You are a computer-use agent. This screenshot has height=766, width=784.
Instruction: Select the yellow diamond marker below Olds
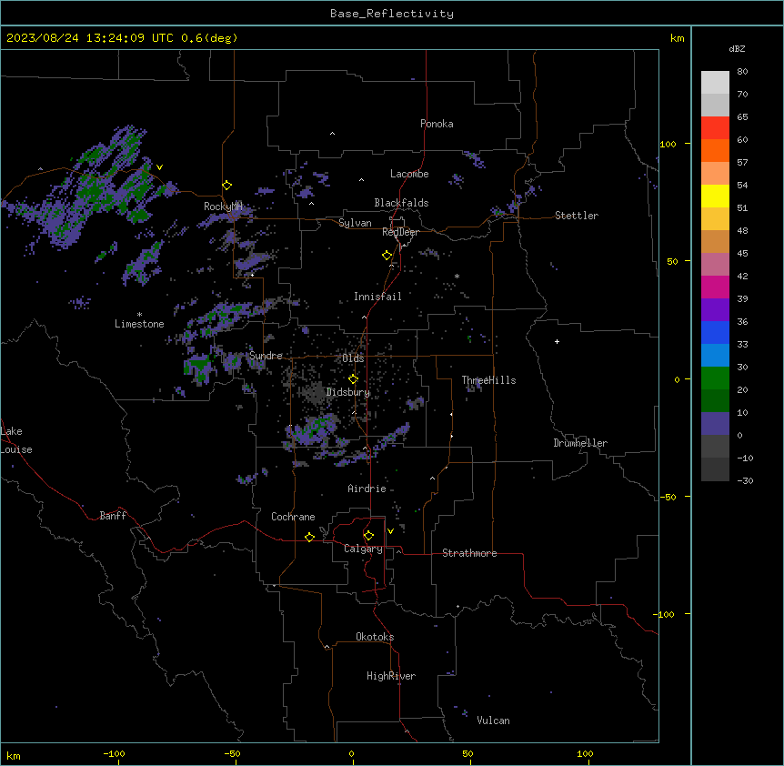click(x=354, y=379)
